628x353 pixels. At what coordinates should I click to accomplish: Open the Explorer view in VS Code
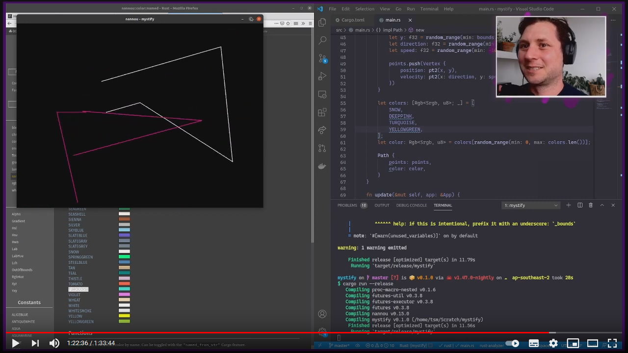322,23
